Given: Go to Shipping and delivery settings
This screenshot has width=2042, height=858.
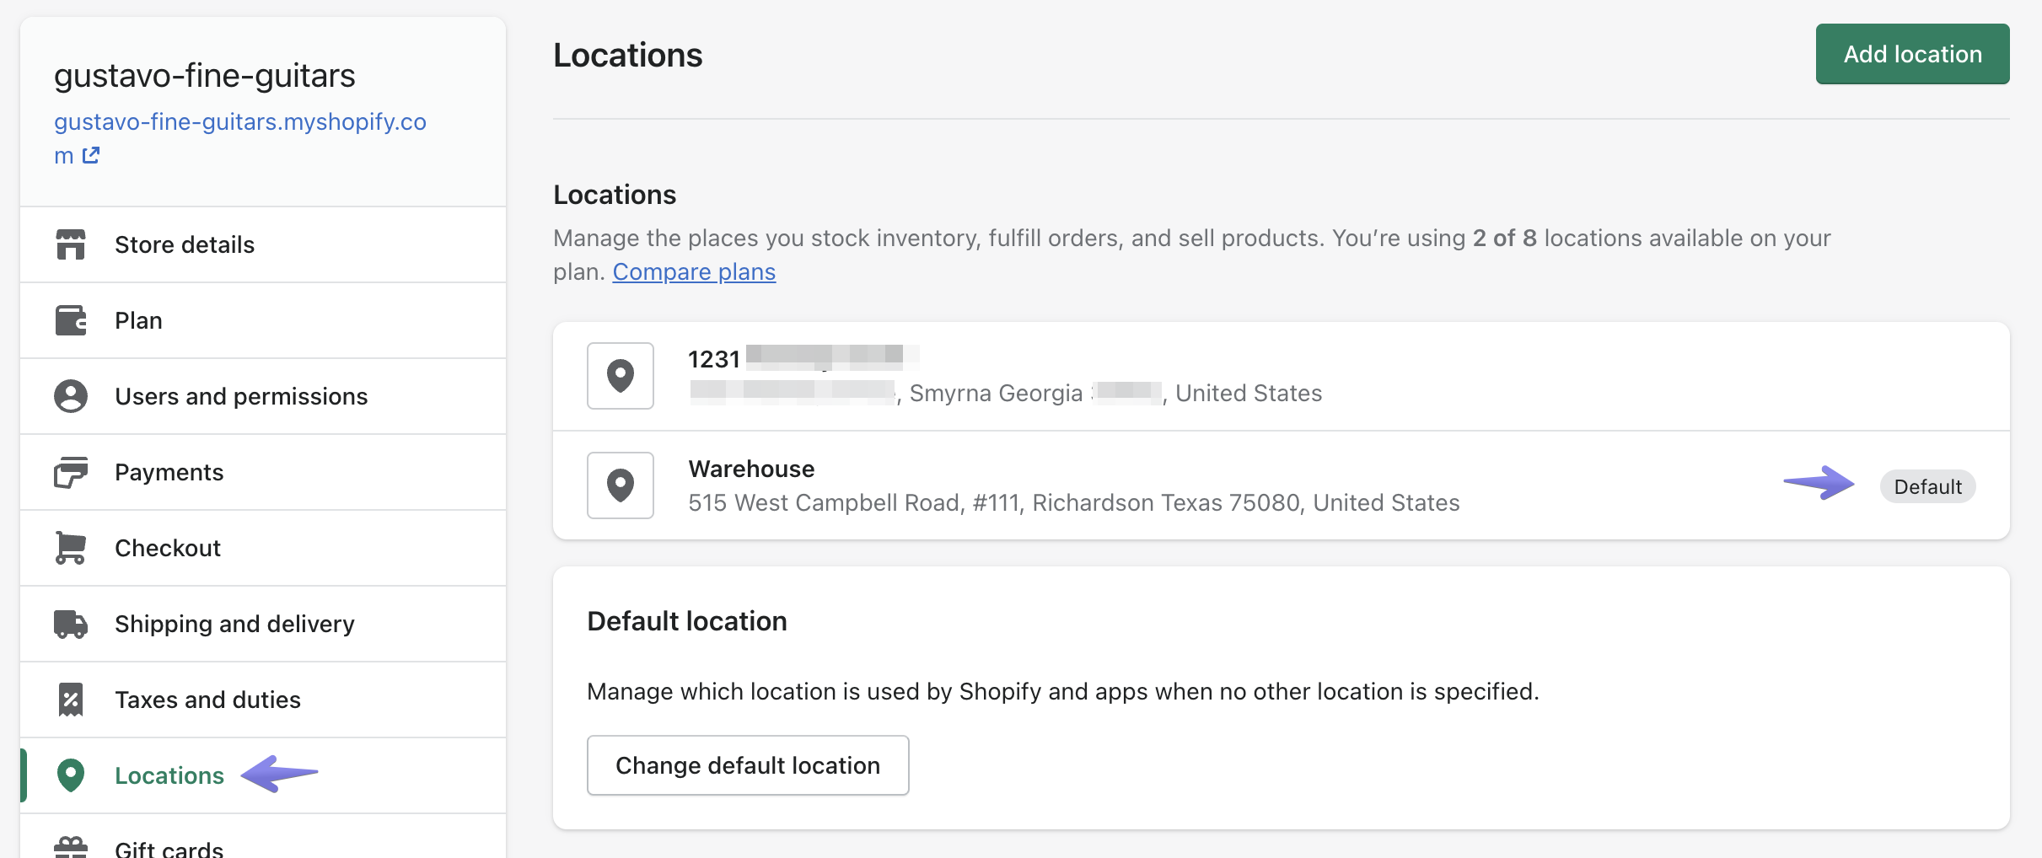Looking at the screenshot, I should (234, 624).
